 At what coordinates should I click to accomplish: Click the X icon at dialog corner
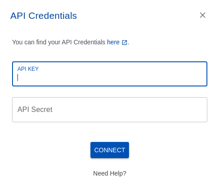(x=202, y=15)
